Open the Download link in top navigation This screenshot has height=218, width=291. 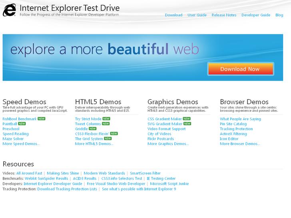[x=173, y=15]
